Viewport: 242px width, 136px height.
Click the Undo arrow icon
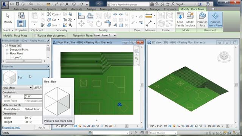pyautogui.click(x=31, y=4)
